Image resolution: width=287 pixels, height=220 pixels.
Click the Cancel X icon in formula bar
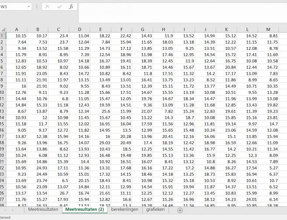coord(48,7)
